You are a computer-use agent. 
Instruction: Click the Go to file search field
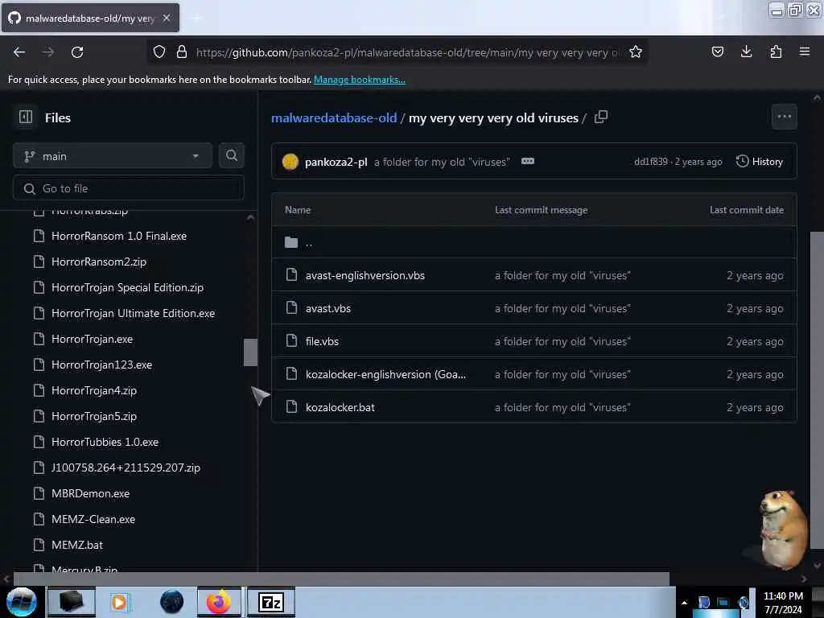pos(128,188)
